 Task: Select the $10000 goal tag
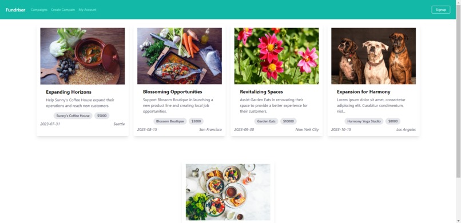coord(288,121)
